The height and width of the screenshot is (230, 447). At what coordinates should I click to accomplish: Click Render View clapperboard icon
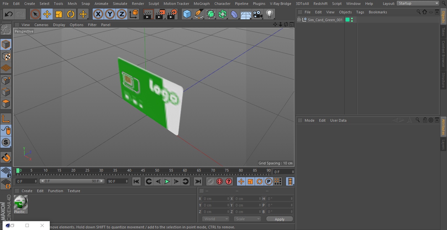pos(148,14)
